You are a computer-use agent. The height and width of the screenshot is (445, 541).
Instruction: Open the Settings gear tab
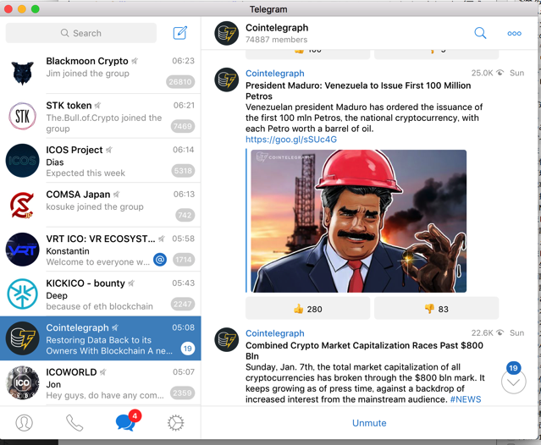coord(176,423)
